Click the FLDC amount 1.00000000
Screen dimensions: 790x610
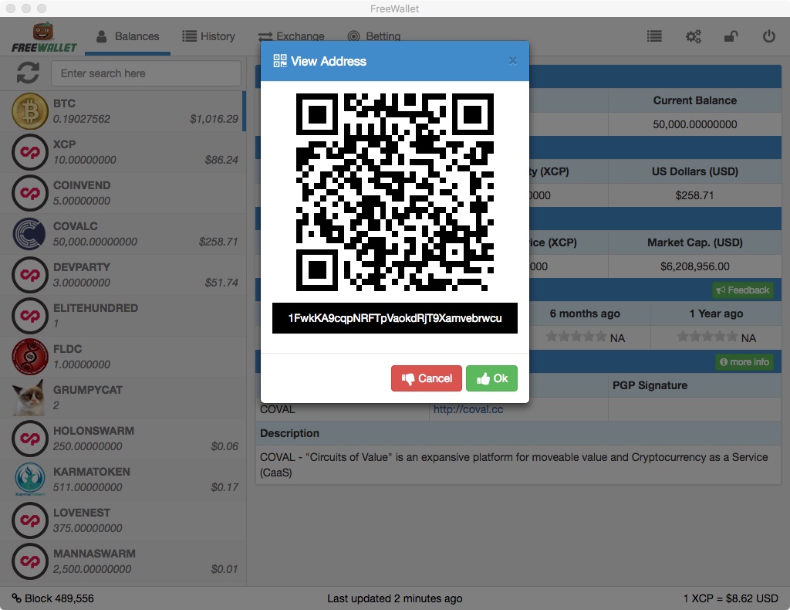[x=82, y=364]
